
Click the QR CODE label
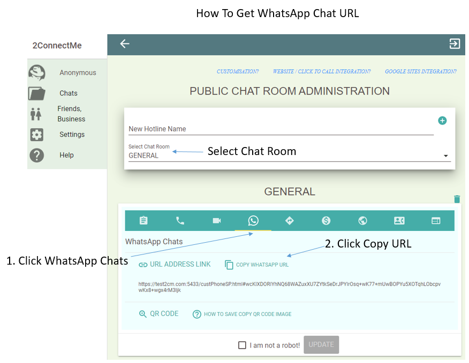point(164,314)
